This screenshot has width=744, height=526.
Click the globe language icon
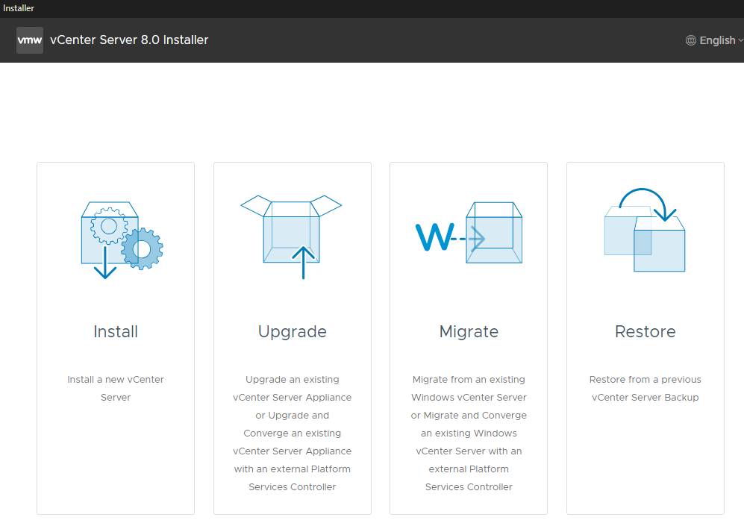coord(690,40)
